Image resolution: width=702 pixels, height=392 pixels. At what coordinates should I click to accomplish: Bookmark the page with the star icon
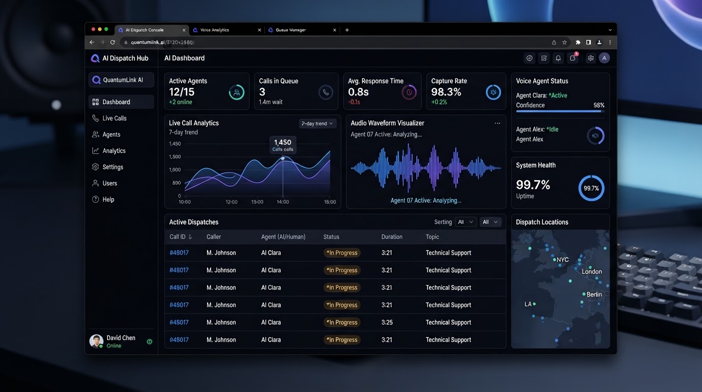point(565,42)
